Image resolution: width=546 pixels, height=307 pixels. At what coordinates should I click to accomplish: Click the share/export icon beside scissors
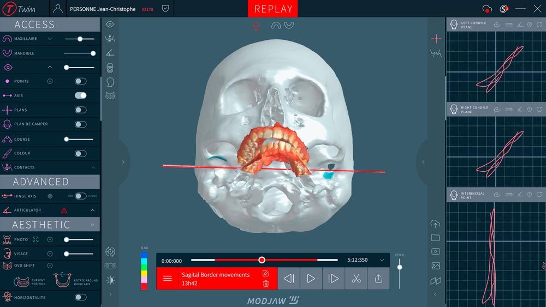tap(378, 279)
